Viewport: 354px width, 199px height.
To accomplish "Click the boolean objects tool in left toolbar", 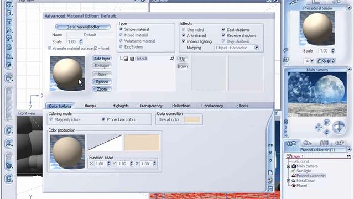I will tap(9, 165).
